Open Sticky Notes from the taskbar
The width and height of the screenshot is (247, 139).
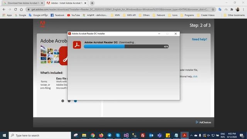pyautogui.click(x=168, y=136)
